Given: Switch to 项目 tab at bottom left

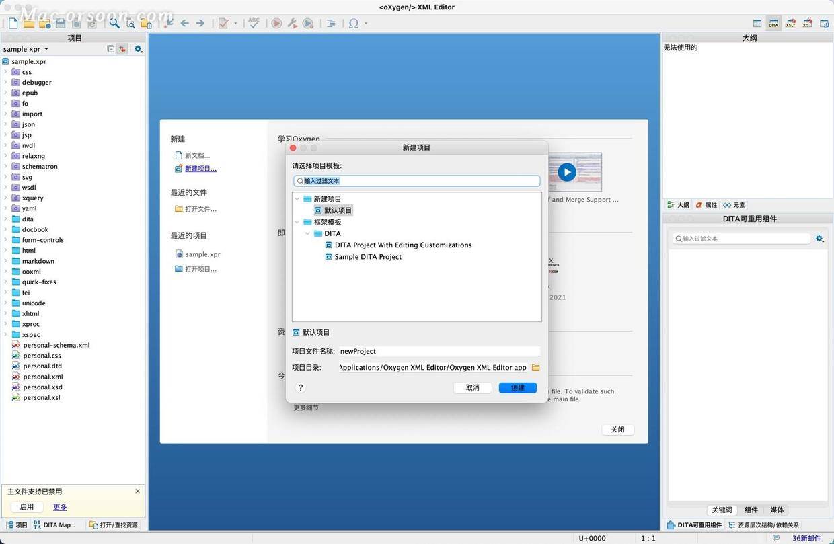Looking at the screenshot, I should point(17,525).
